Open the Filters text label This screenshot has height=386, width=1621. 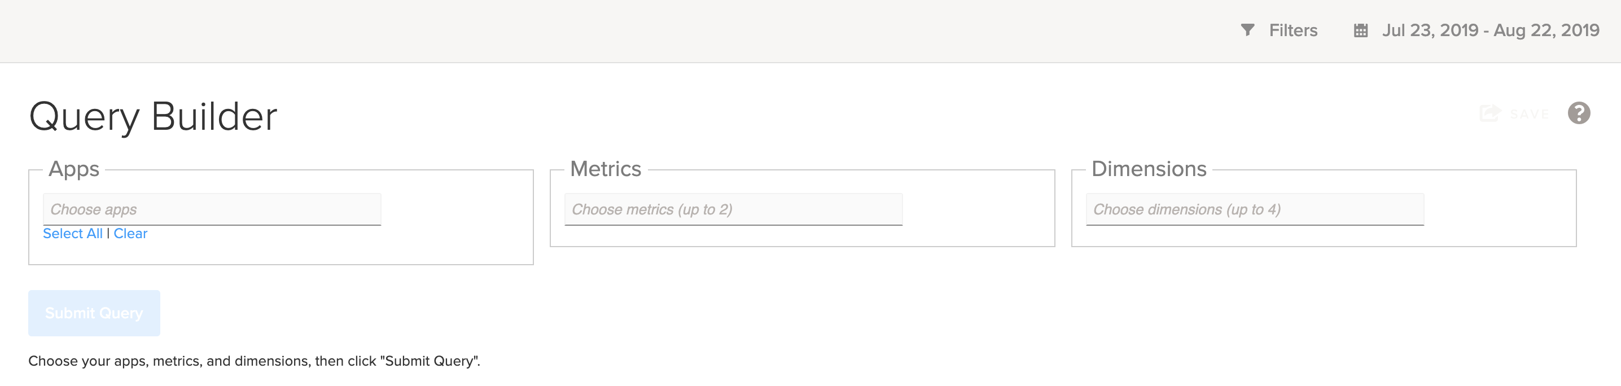click(1293, 30)
